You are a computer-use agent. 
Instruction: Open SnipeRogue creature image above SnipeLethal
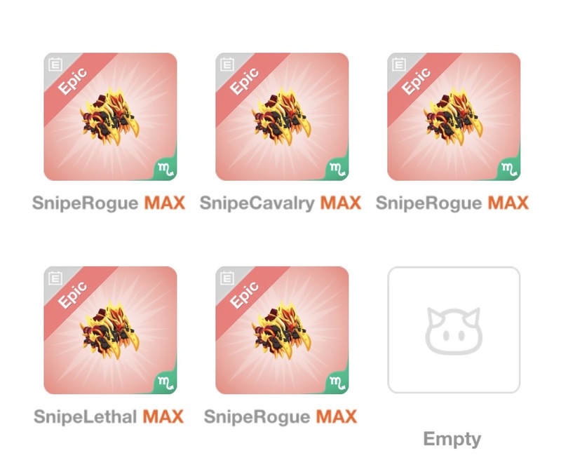coord(110,117)
